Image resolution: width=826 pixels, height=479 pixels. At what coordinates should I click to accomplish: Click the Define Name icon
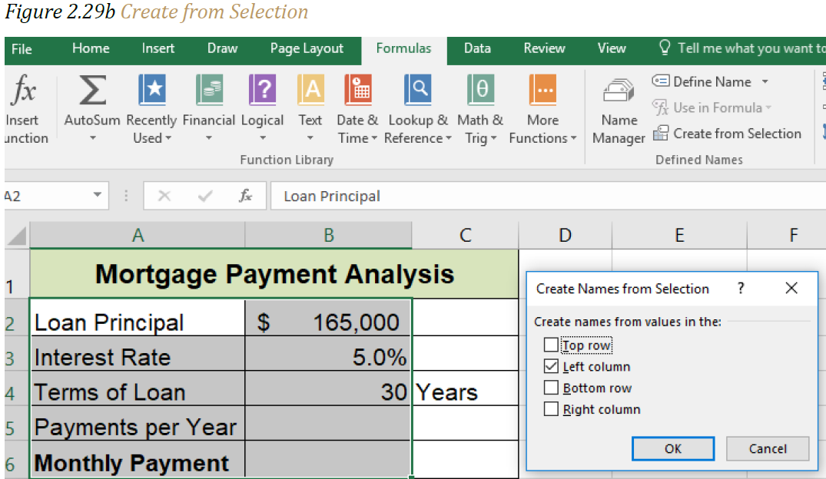coord(661,81)
